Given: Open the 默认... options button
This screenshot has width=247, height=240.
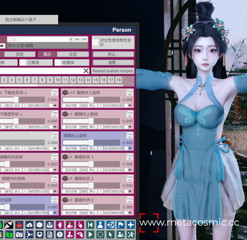Looking at the screenshot, I should [x=113, y=54].
